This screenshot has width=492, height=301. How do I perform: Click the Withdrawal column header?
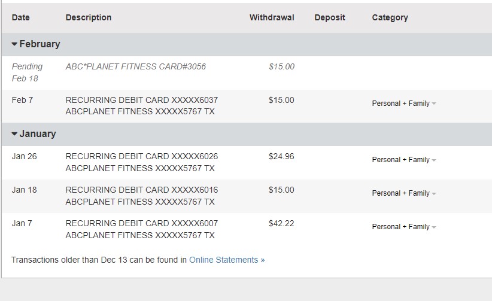click(272, 17)
